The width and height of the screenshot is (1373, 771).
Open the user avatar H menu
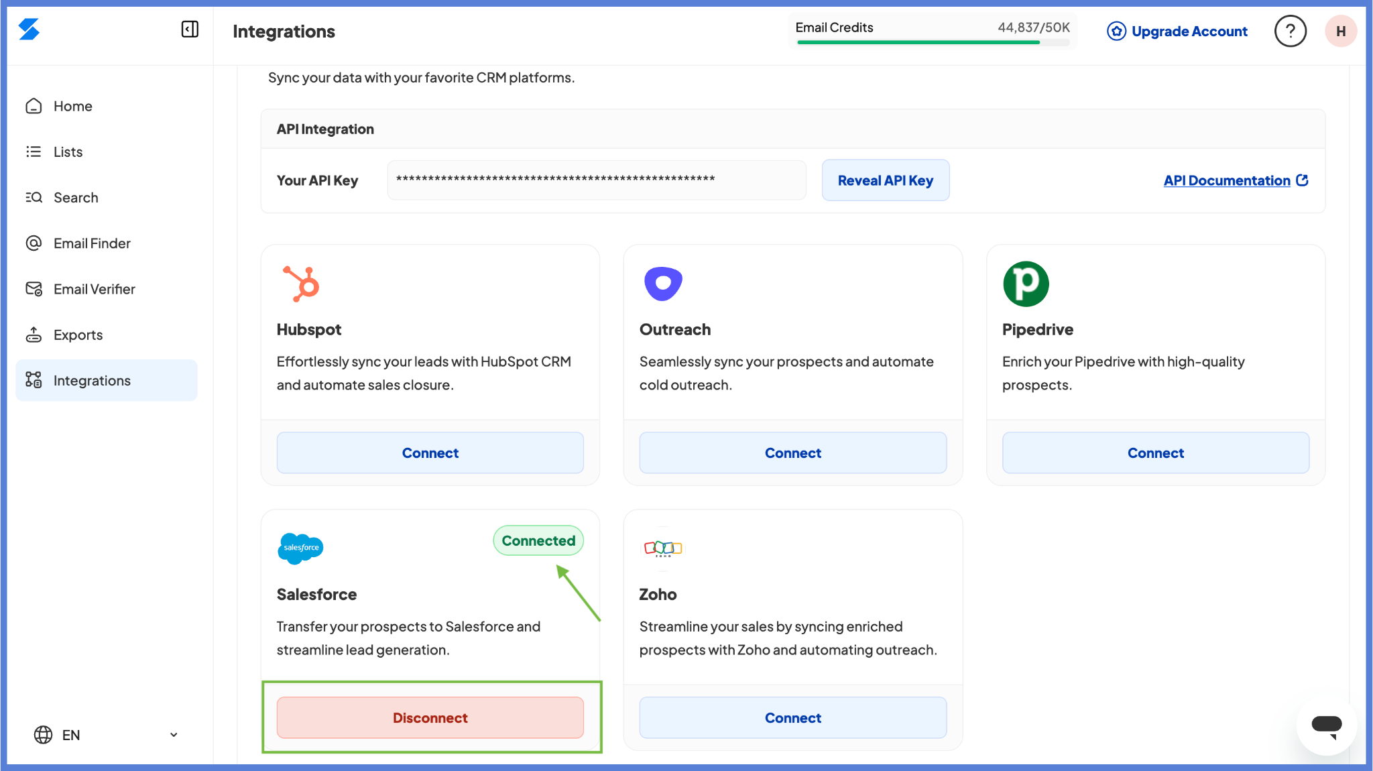(1341, 31)
